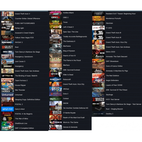
Task: Open the Dota 2 logo thumbnail
Action: coord(56,94)
